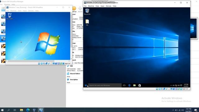
Task: Open View menu in Windows 10 VM window
Action: [x=97, y=6]
